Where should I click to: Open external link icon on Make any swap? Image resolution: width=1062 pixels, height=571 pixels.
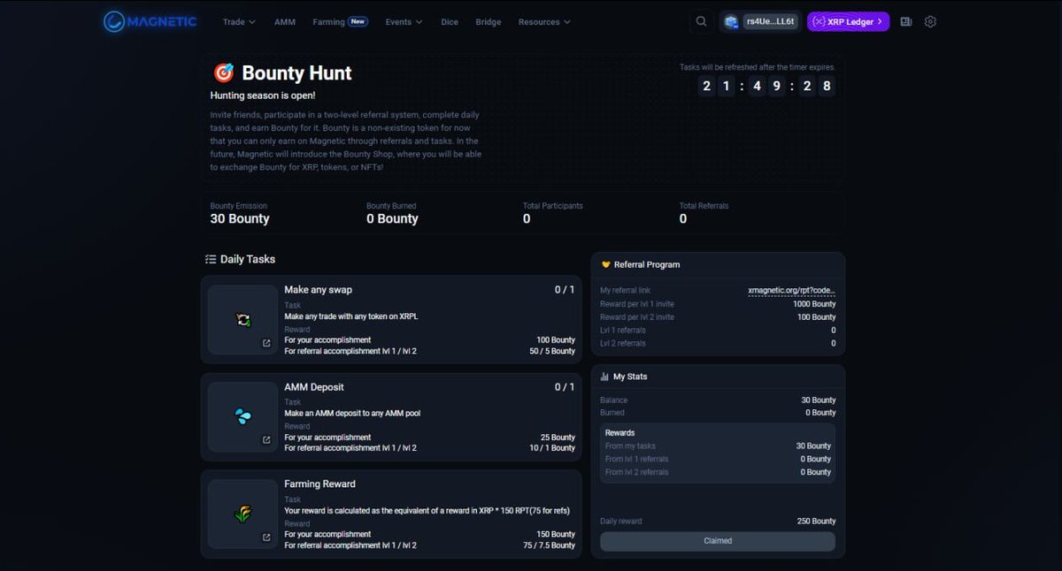pos(266,343)
